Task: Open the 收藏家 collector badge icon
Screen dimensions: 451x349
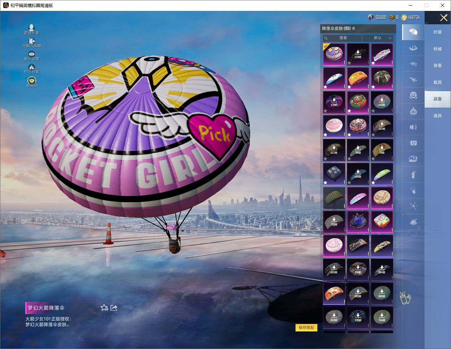Action: click(32, 80)
